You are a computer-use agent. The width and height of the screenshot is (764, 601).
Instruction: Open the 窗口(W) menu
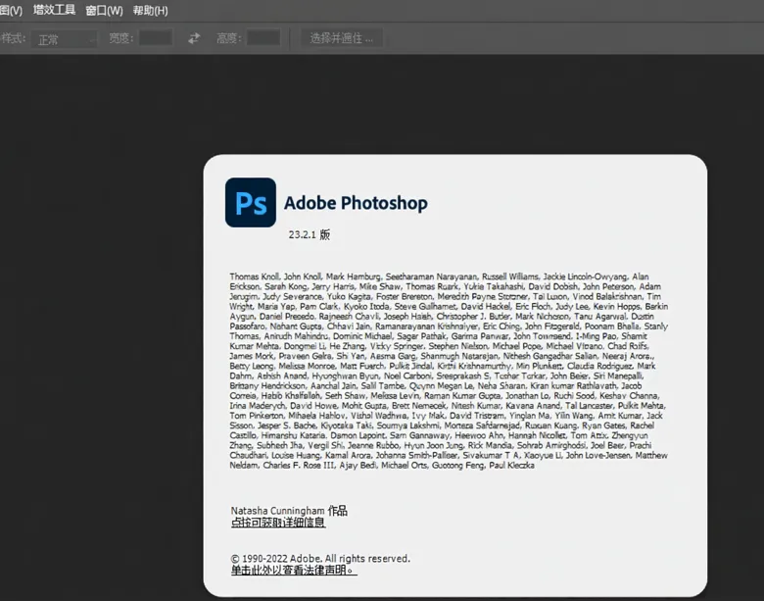click(104, 10)
